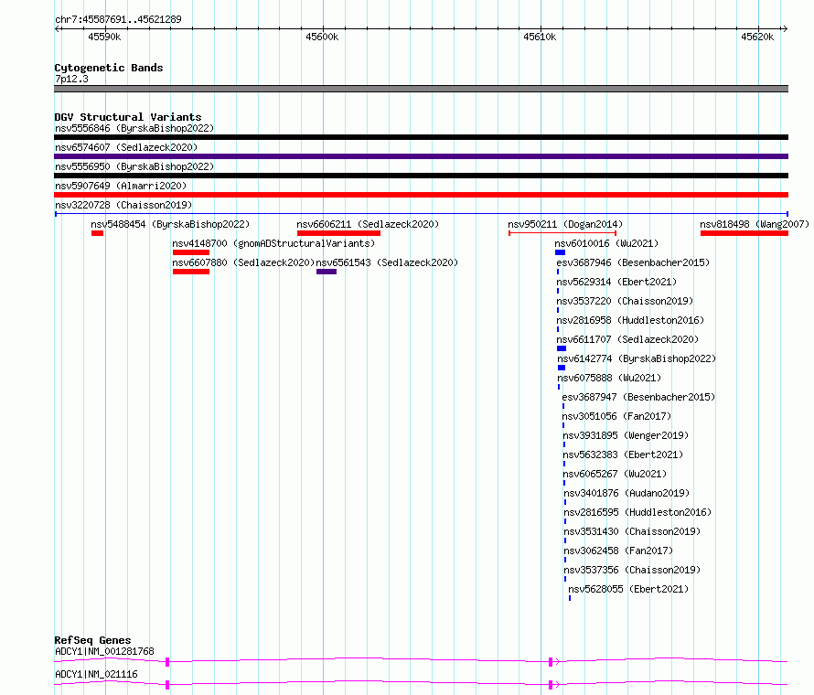Open the nsv950211 Dogan2014 variant label
Image resolution: width=814 pixels, height=695 pixels.
[x=565, y=224]
